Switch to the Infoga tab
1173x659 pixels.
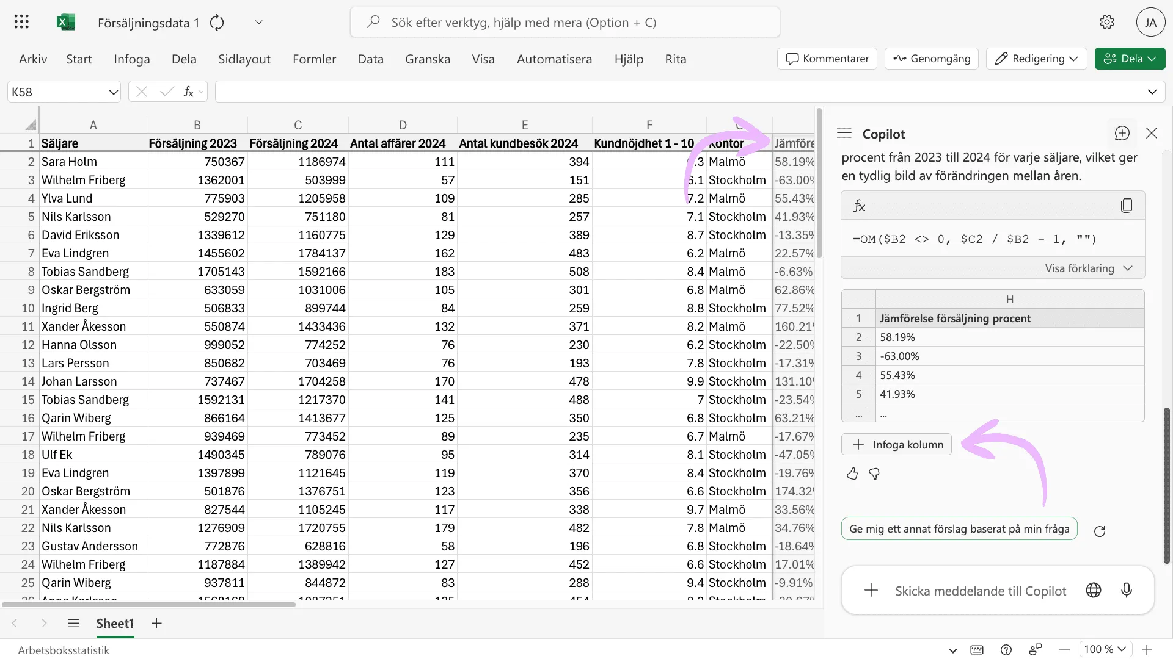132,59
